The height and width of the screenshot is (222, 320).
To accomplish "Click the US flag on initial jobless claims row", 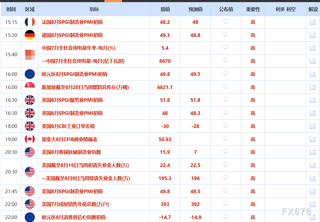I will (29, 172).
